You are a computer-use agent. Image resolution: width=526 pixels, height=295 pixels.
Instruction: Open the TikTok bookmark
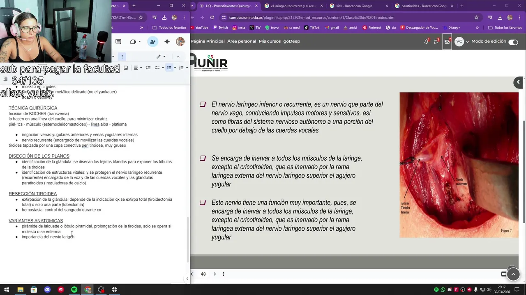pos(311,27)
